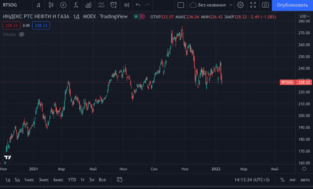Start bar replay with the rewind icon
This screenshot has height=189, width=313.
(x=126, y=5)
